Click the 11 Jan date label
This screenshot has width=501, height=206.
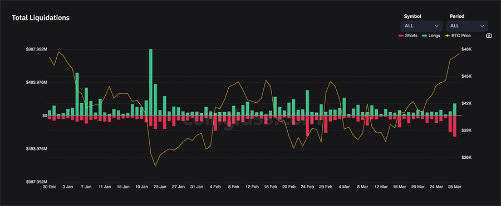pyautogui.click(x=105, y=187)
